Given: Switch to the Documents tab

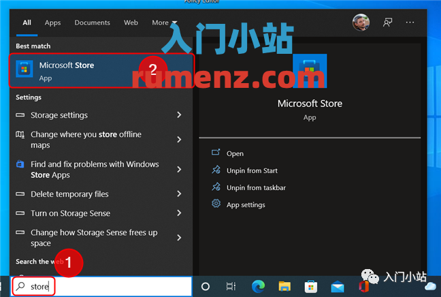Looking at the screenshot, I should pyautogui.click(x=93, y=22).
